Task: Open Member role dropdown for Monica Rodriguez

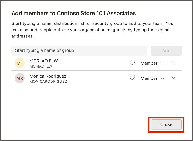Action: click(152, 78)
